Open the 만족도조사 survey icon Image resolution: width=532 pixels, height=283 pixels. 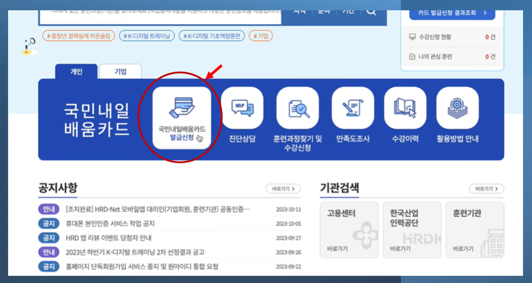click(x=353, y=108)
